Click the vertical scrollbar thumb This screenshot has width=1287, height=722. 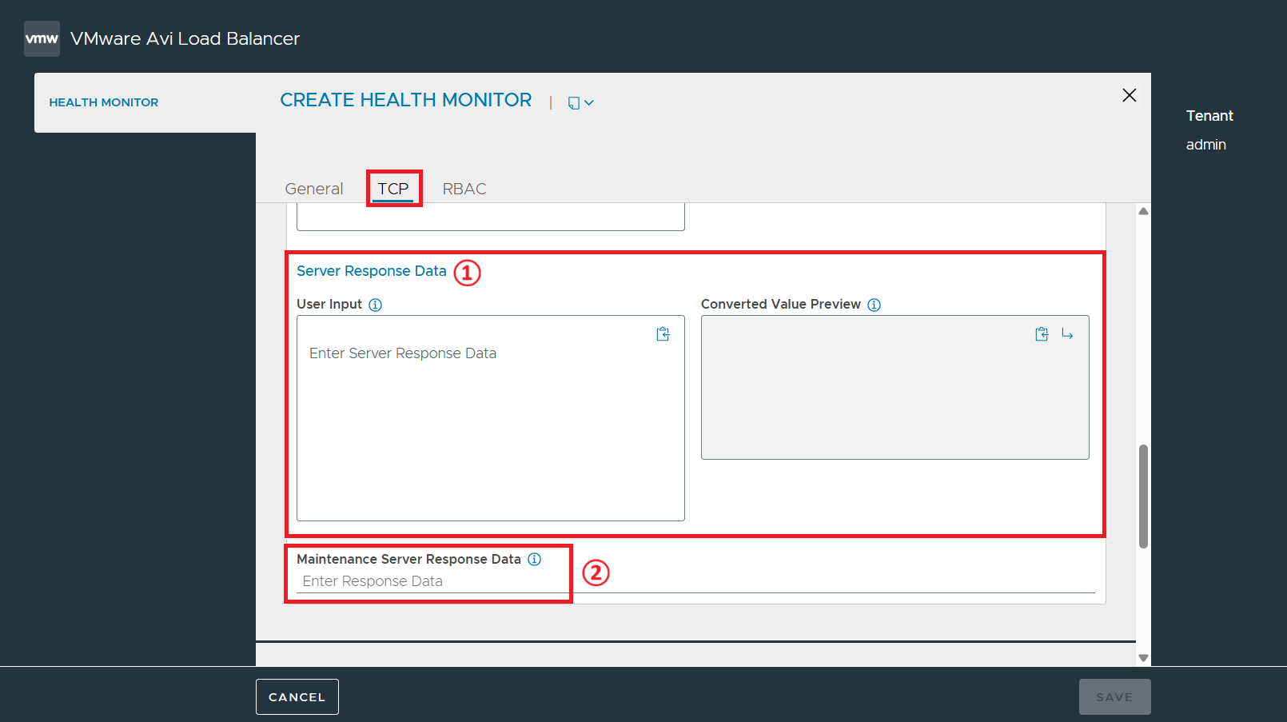point(1143,497)
